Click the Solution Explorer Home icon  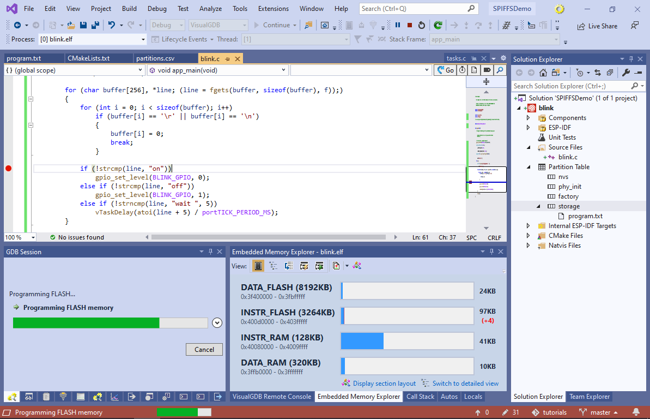point(544,73)
